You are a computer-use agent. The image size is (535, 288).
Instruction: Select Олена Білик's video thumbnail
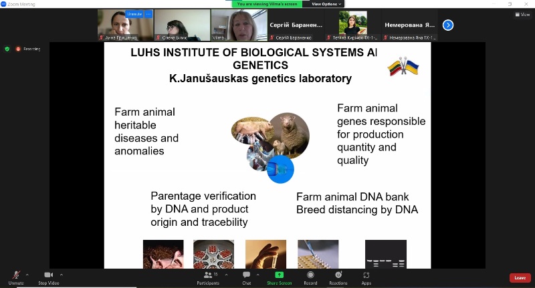[182, 25]
